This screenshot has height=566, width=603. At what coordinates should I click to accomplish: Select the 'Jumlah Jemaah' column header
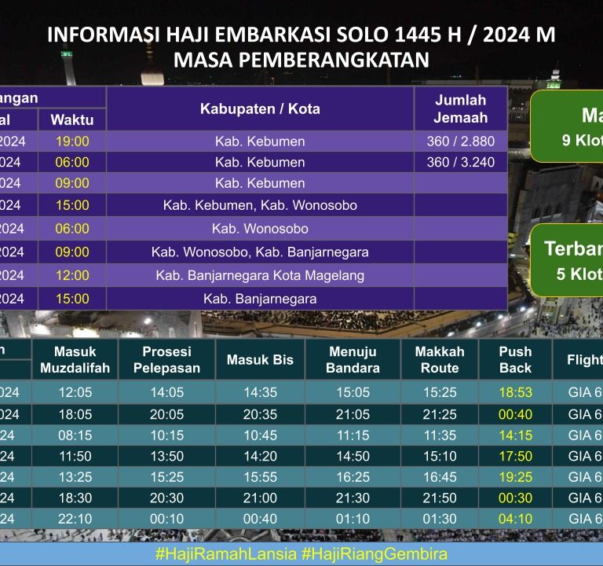pos(461,108)
